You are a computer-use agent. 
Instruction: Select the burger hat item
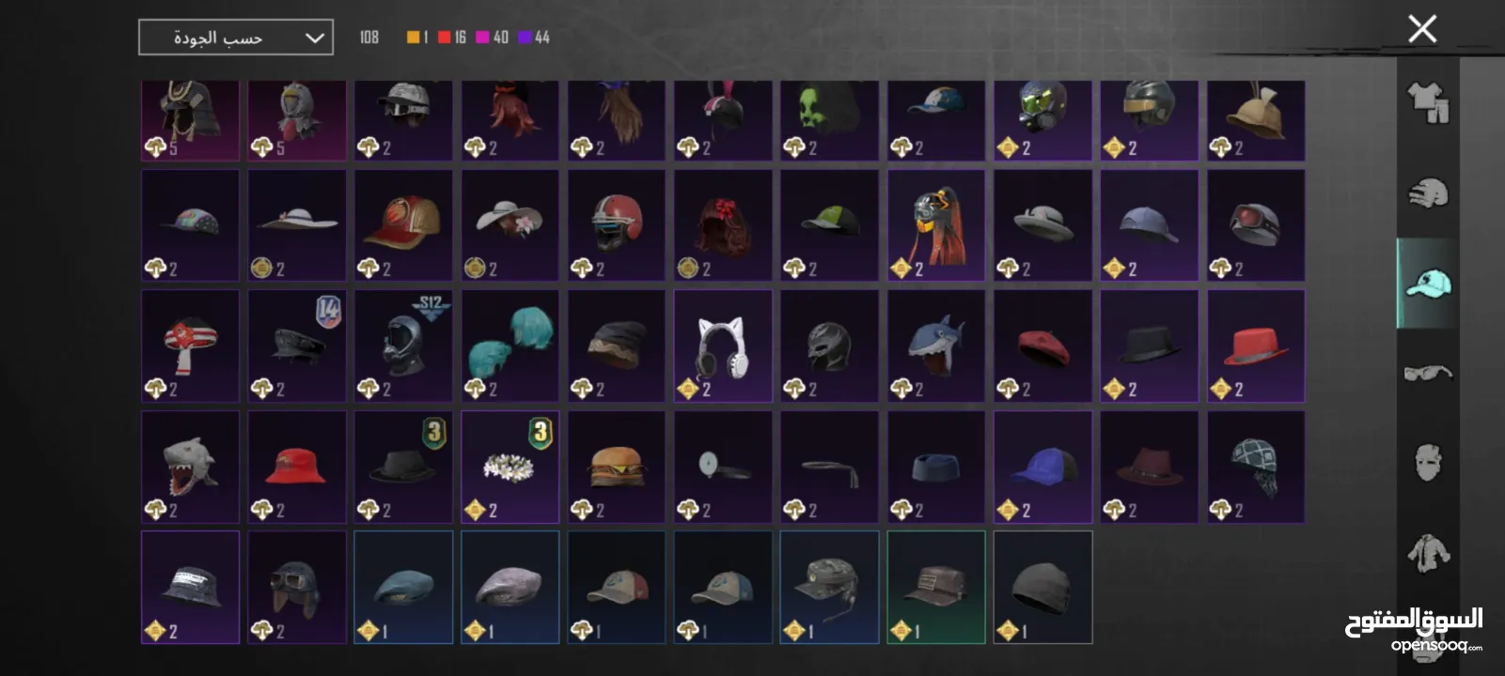pos(616,467)
